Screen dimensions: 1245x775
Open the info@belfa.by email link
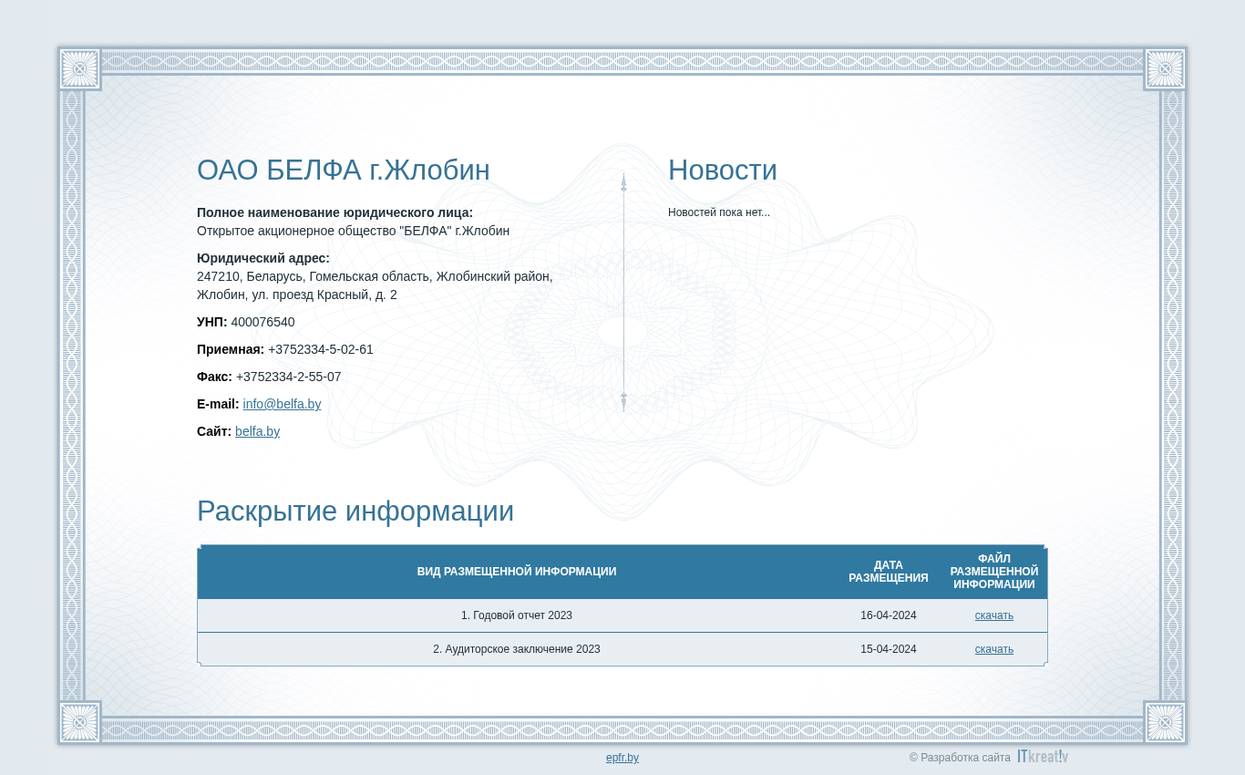[x=282, y=404]
